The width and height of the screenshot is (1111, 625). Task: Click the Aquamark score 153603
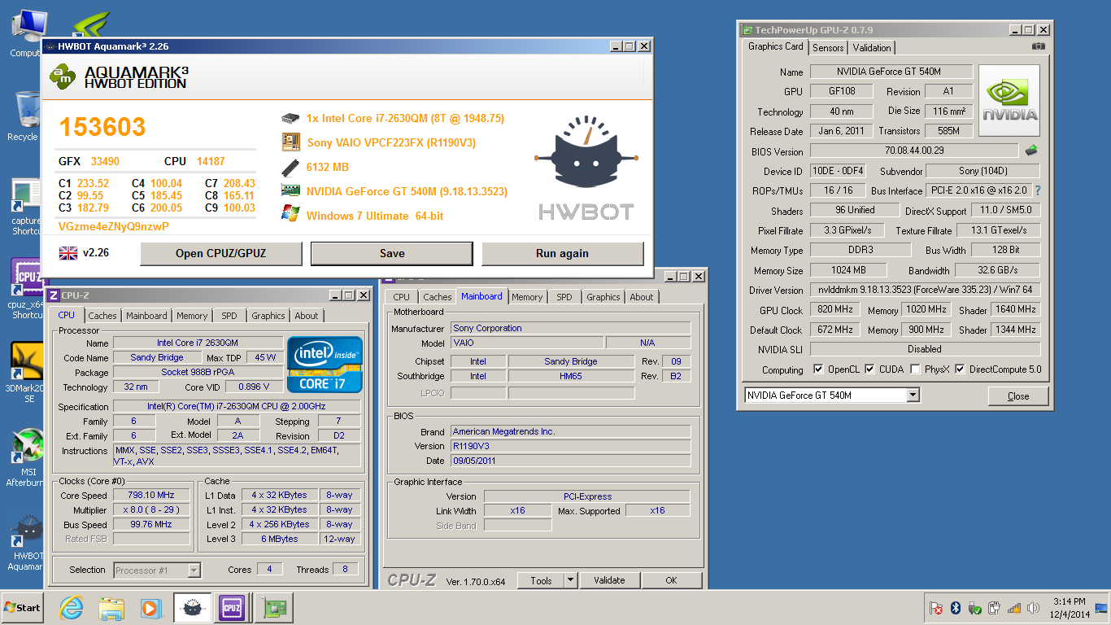click(102, 127)
